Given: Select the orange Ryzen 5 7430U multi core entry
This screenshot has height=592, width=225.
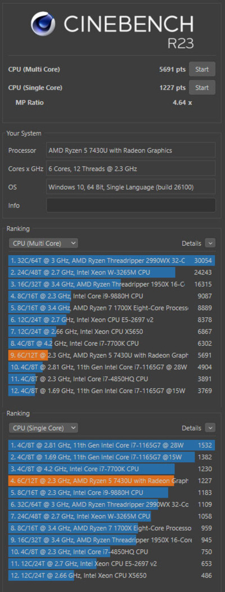Looking at the screenshot, I should point(112,355).
